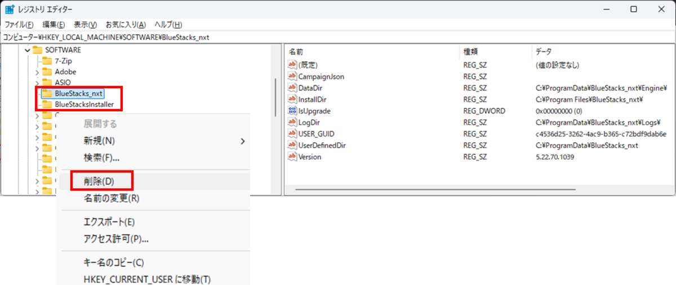Click the Logs path data cell
Image resolution: width=676 pixels, height=285 pixels.
click(598, 123)
